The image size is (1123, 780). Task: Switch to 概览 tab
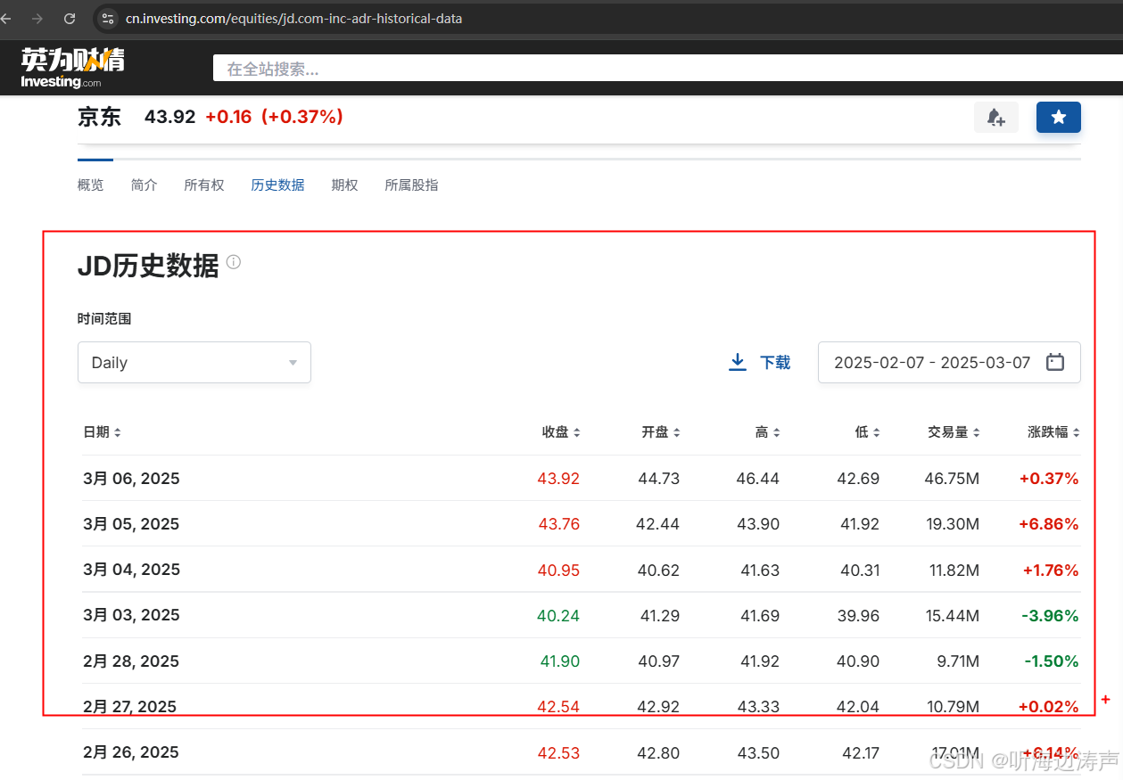pos(90,185)
